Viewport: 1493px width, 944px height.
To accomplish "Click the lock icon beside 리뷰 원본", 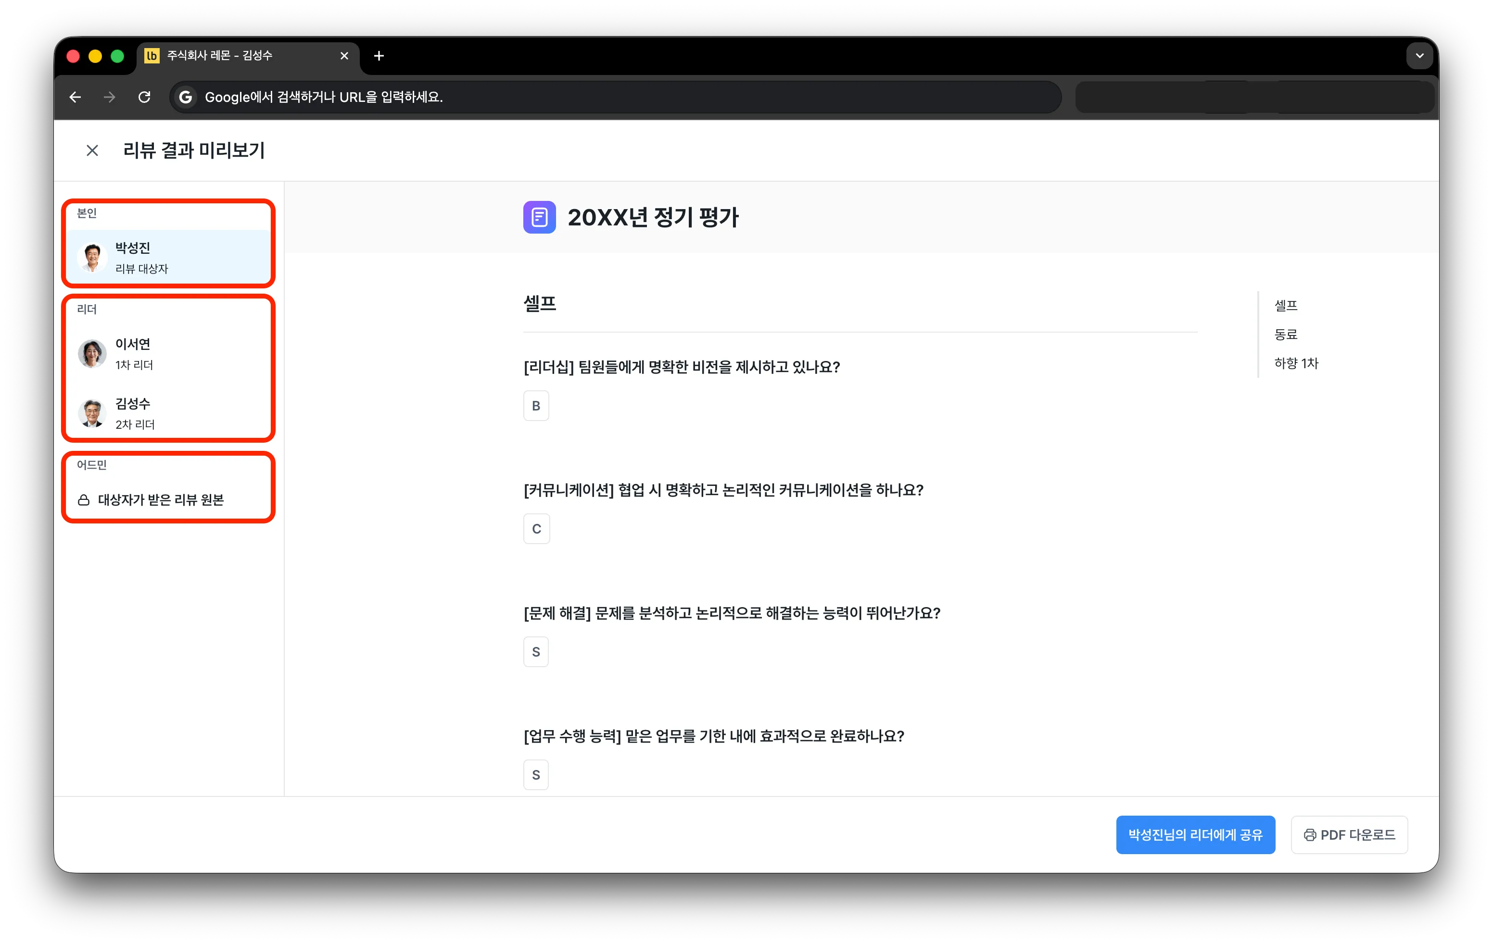I will pyautogui.click(x=84, y=500).
